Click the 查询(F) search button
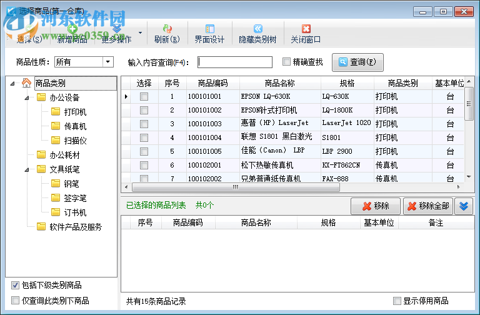480x315 pixels. [357, 62]
